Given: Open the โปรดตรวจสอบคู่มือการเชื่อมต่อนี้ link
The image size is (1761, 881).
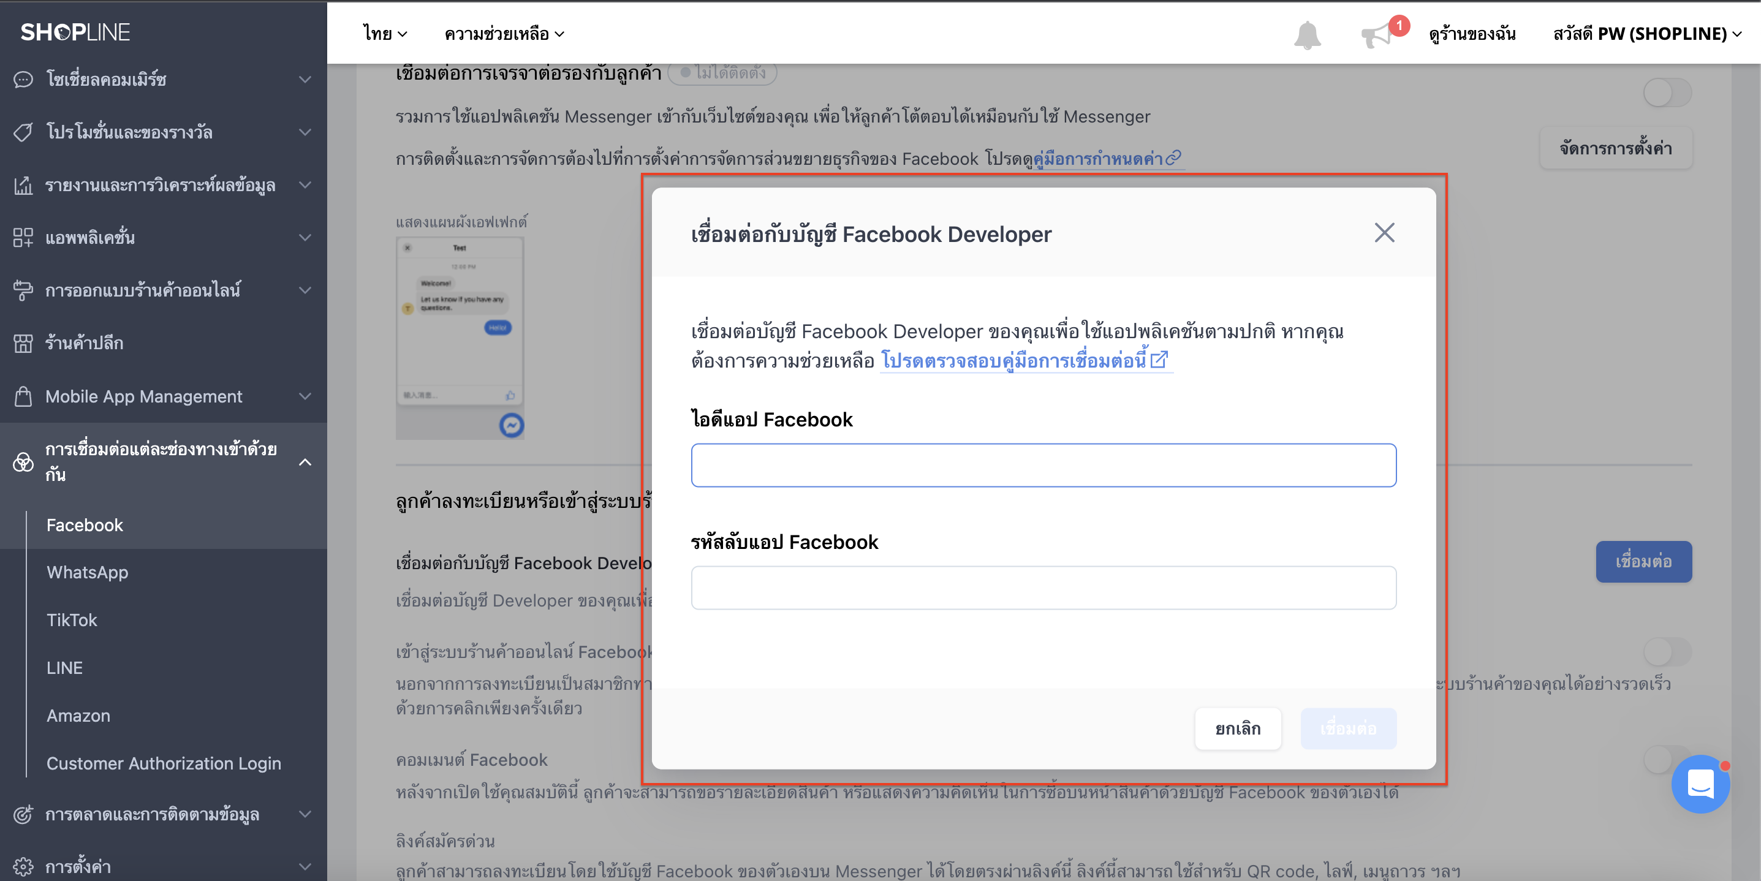Looking at the screenshot, I should point(1014,360).
